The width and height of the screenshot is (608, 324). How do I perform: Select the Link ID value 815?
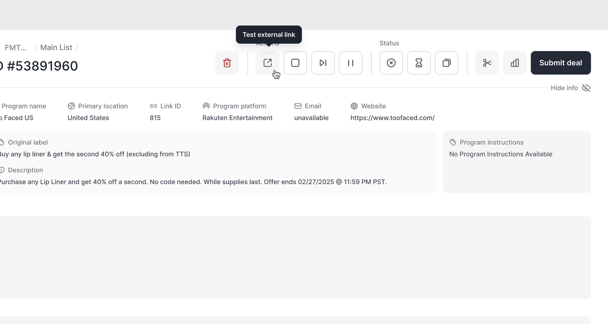[x=155, y=118]
